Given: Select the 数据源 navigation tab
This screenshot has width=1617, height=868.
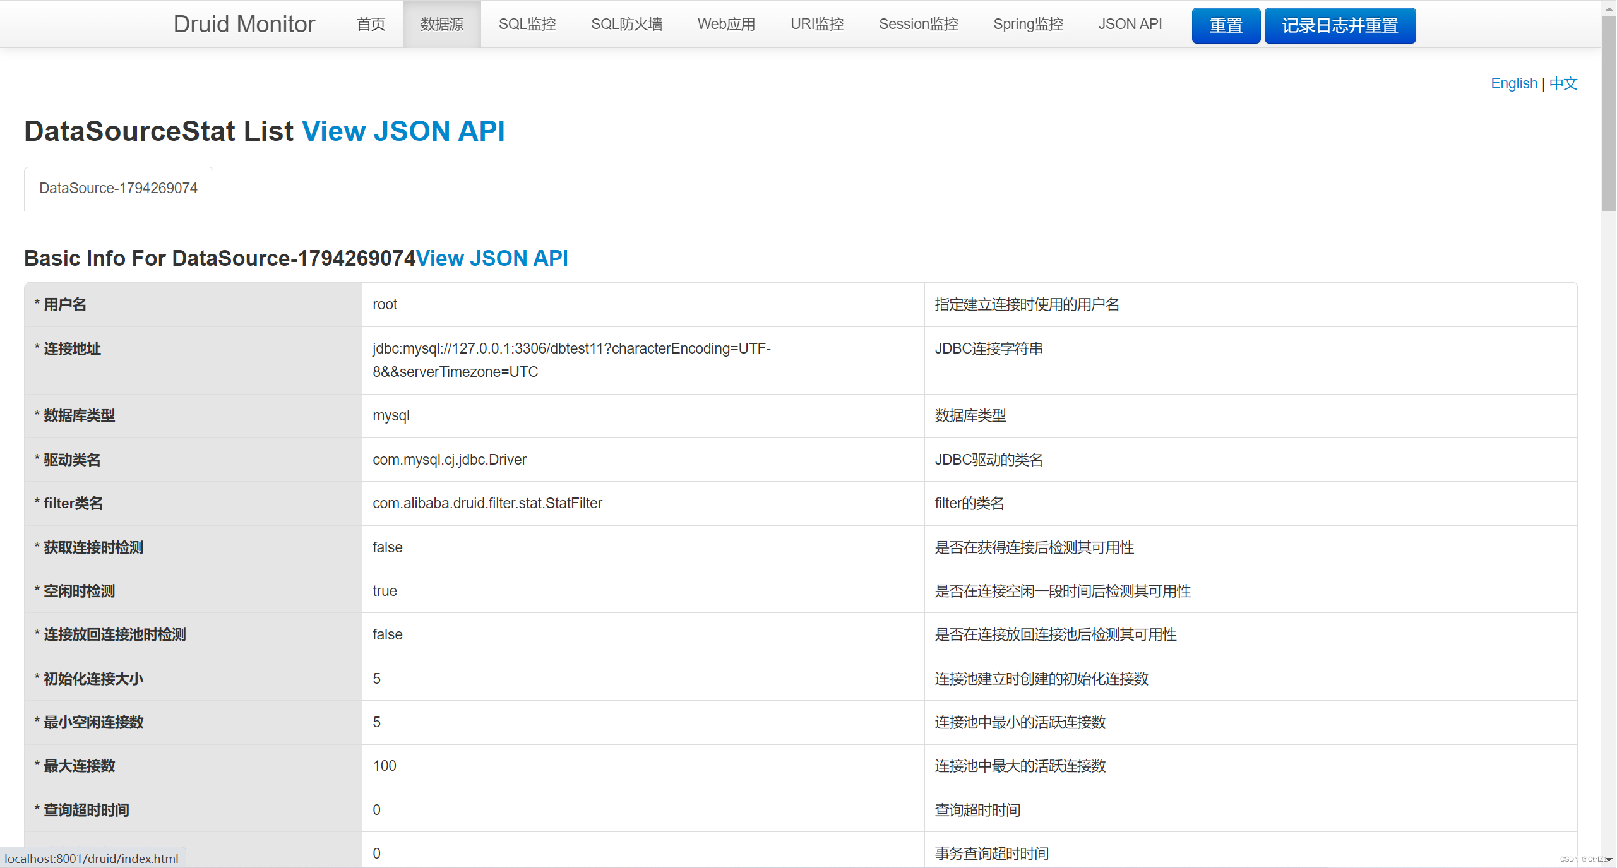Looking at the screenshot, I should (441, 24).
